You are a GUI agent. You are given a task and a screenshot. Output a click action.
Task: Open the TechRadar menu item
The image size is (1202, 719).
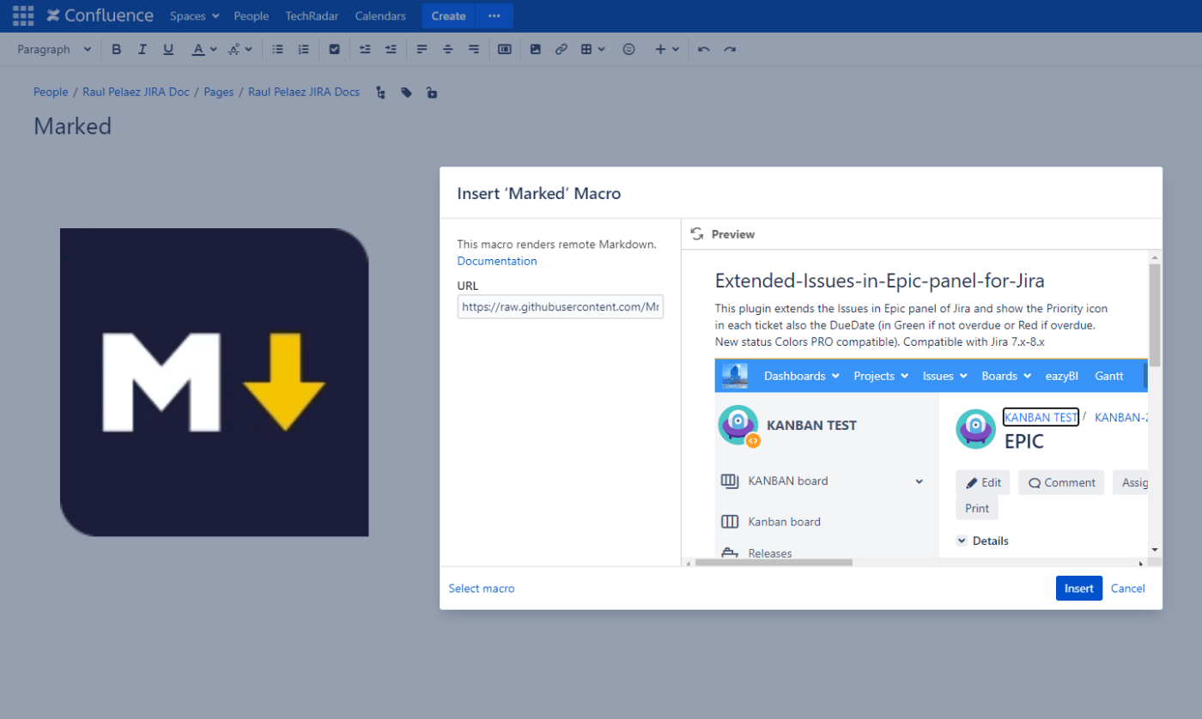(312, 16)
